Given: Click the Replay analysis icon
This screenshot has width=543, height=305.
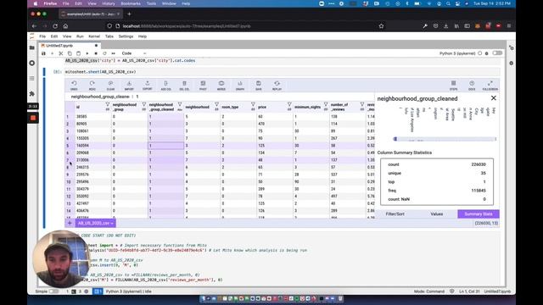Looking at the screenshot, I should coord(277,85).
